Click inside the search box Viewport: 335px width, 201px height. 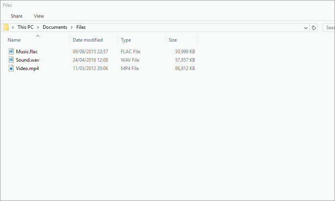point(329,28)
